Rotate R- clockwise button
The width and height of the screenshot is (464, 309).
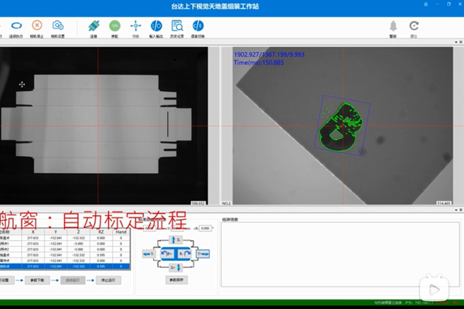184,253
